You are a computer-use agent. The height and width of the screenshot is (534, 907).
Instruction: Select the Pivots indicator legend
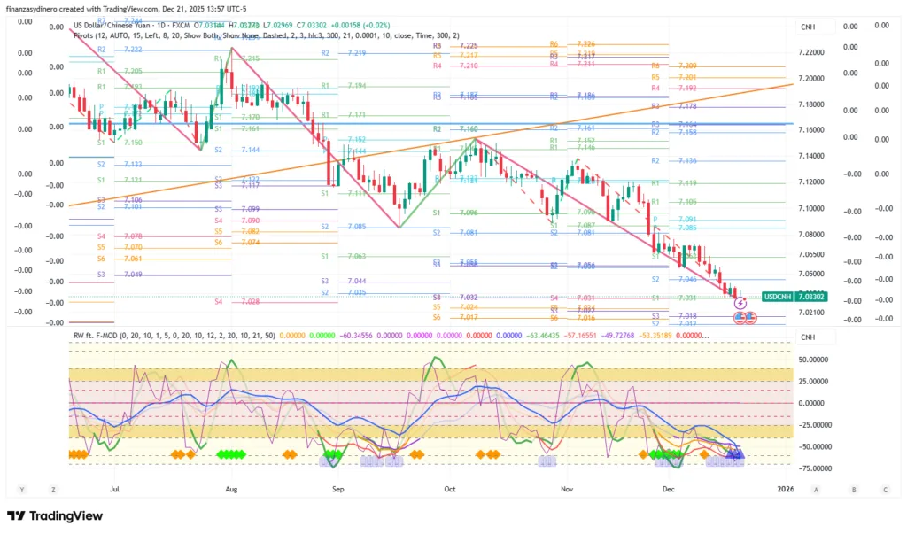[x=266, y=35]
